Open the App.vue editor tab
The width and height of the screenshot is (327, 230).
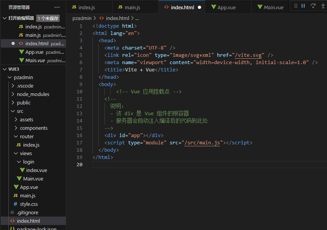pos(228,7)
